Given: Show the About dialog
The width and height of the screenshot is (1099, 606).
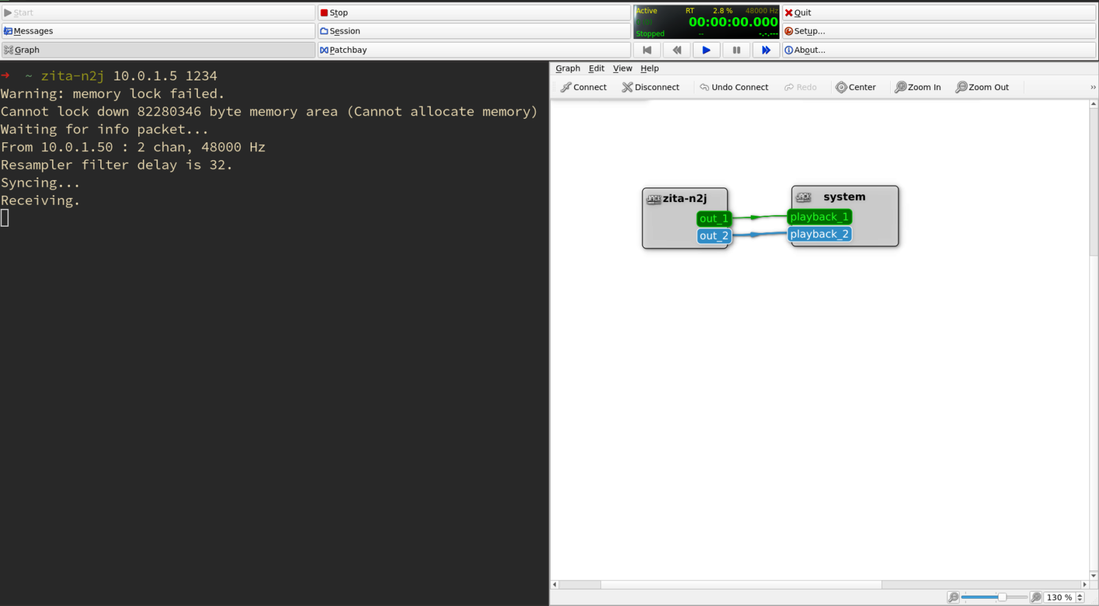Looking at the screenshot, I should click(x=939, y=49).
